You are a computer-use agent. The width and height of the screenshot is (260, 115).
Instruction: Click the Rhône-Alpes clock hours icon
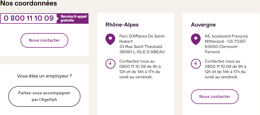110,64
